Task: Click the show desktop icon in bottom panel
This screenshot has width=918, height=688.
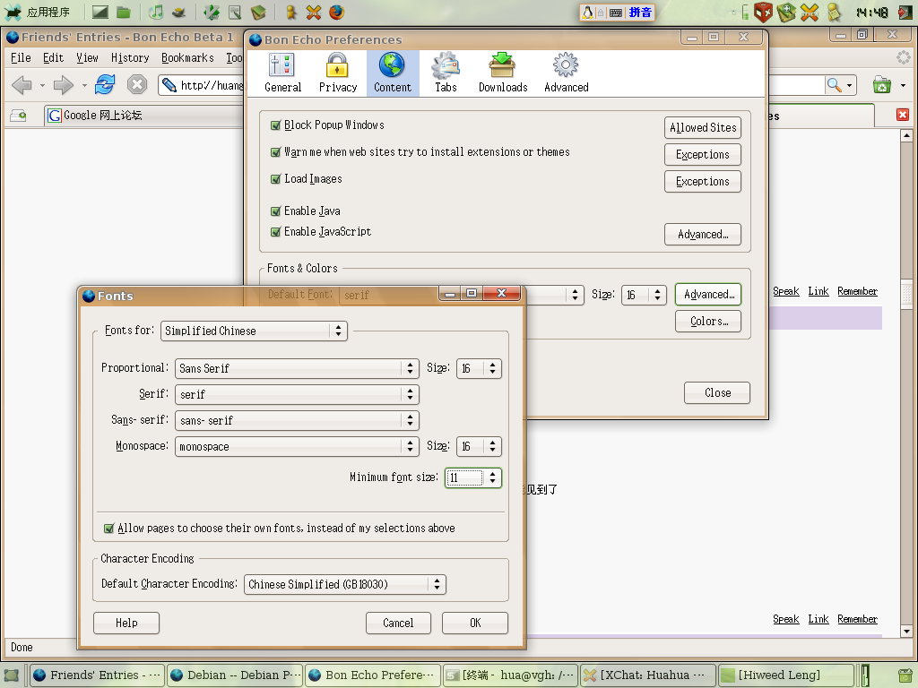Action: [11, 675]
